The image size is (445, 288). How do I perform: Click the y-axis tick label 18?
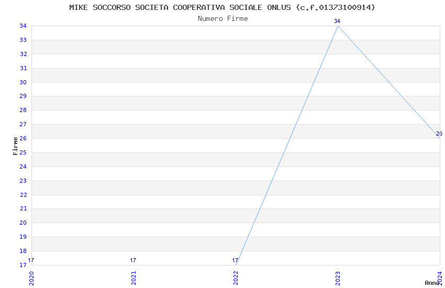tap(23, 251)
